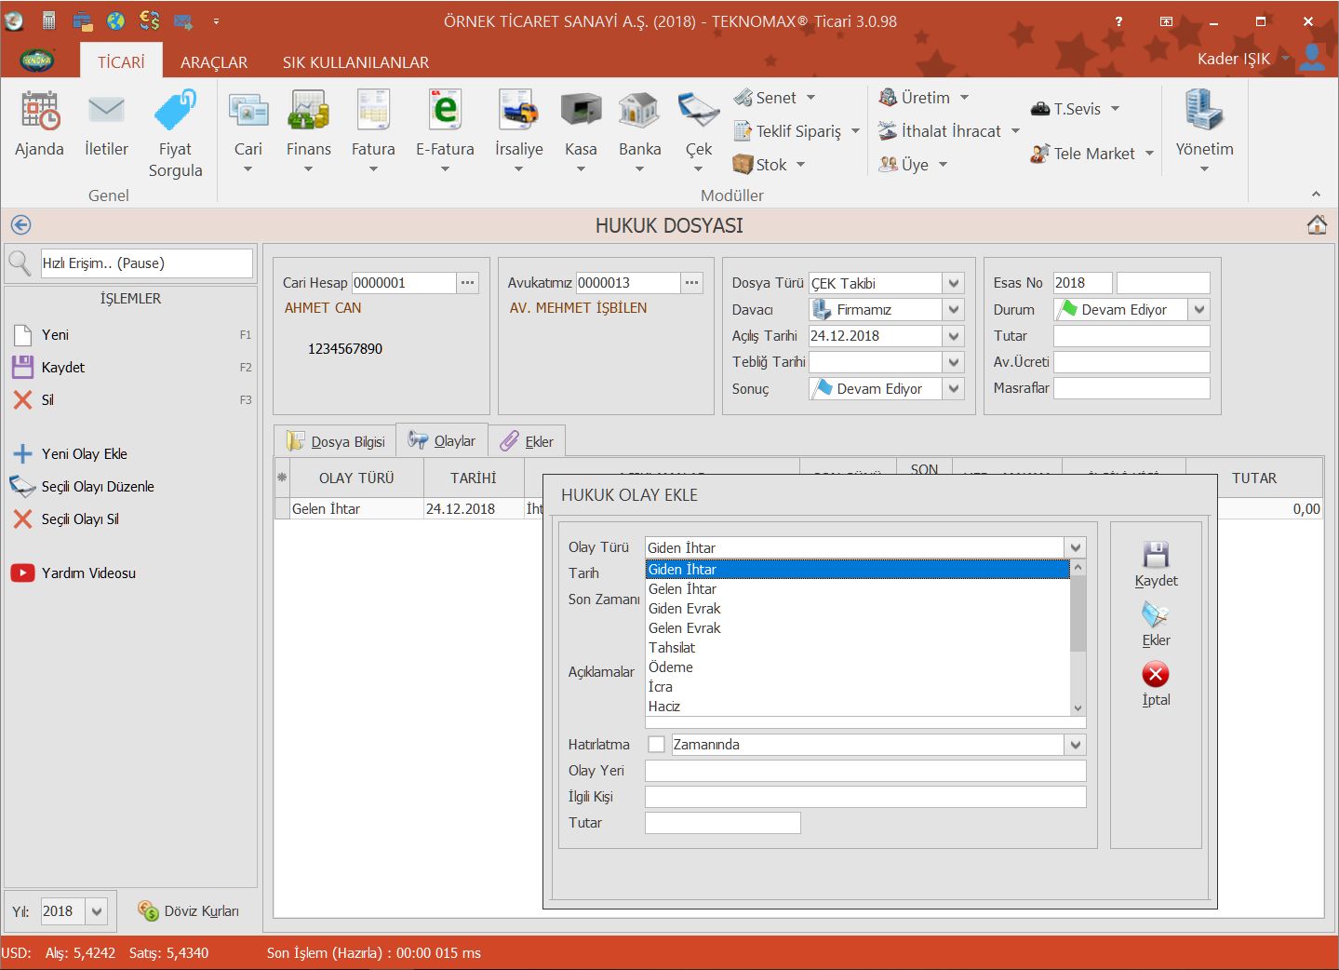Screen dimensions: 1339x970
Task: Open the Yardım Videosu link
Action: 88,573
